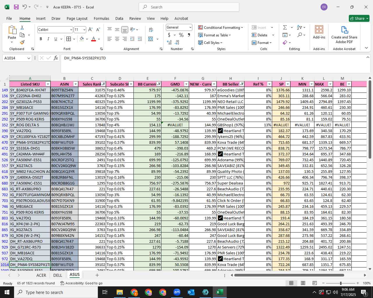Decrease font size with smaller A icon
This screenshot has width=373, height=298.
pos(98,29)
